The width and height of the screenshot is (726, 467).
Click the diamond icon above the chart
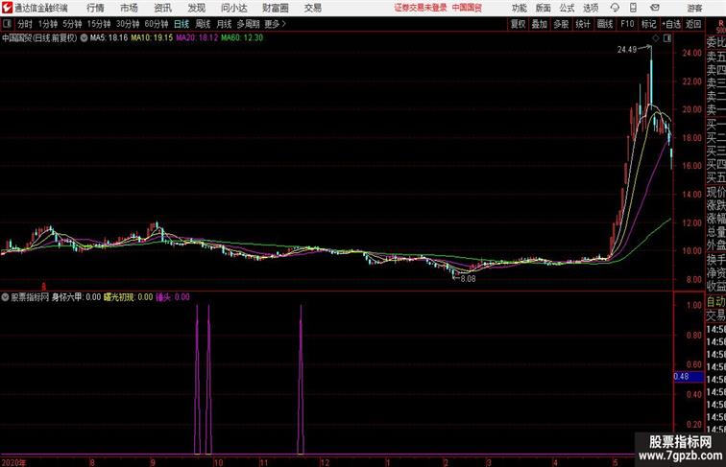tap(656, 38)
